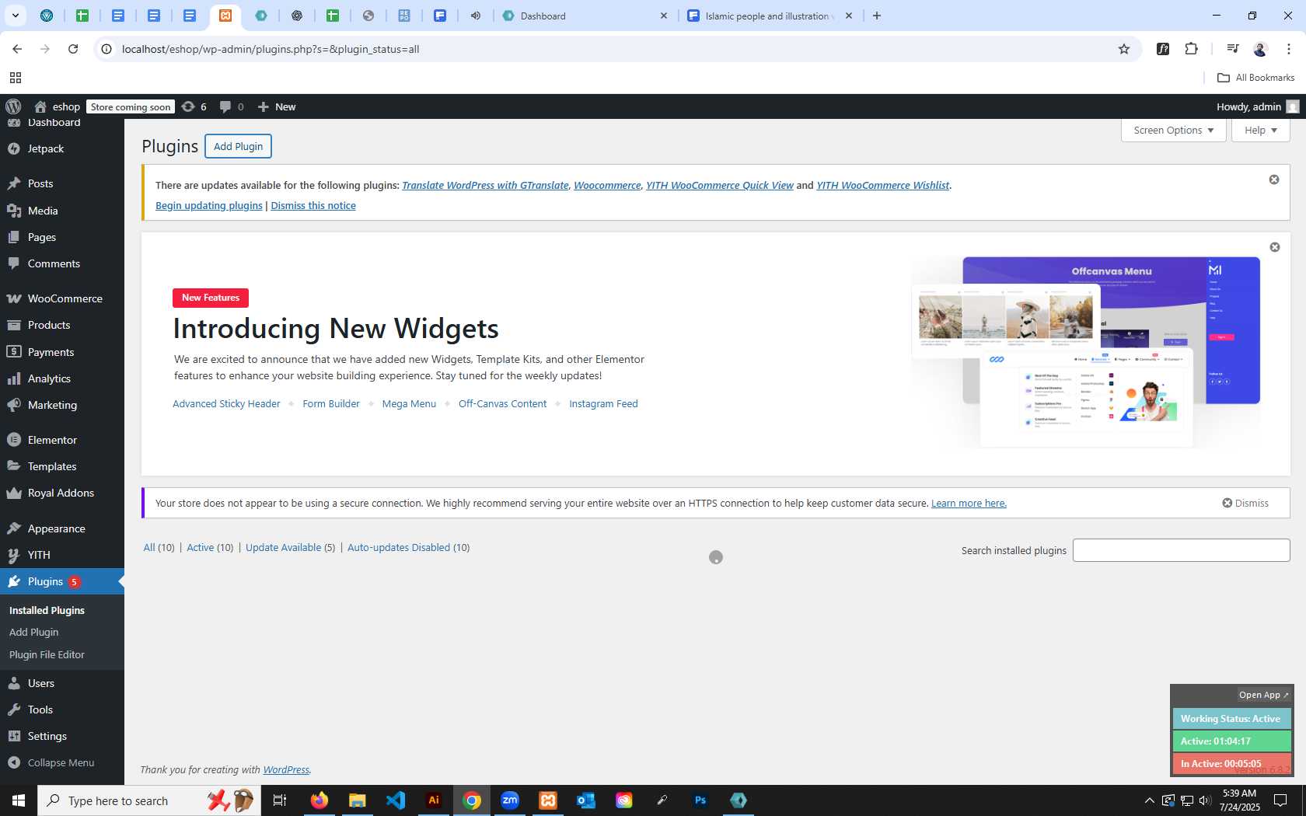Click Open App in the tracker widget
This screenshot has height=816, width=1306.
(1263, 695)
